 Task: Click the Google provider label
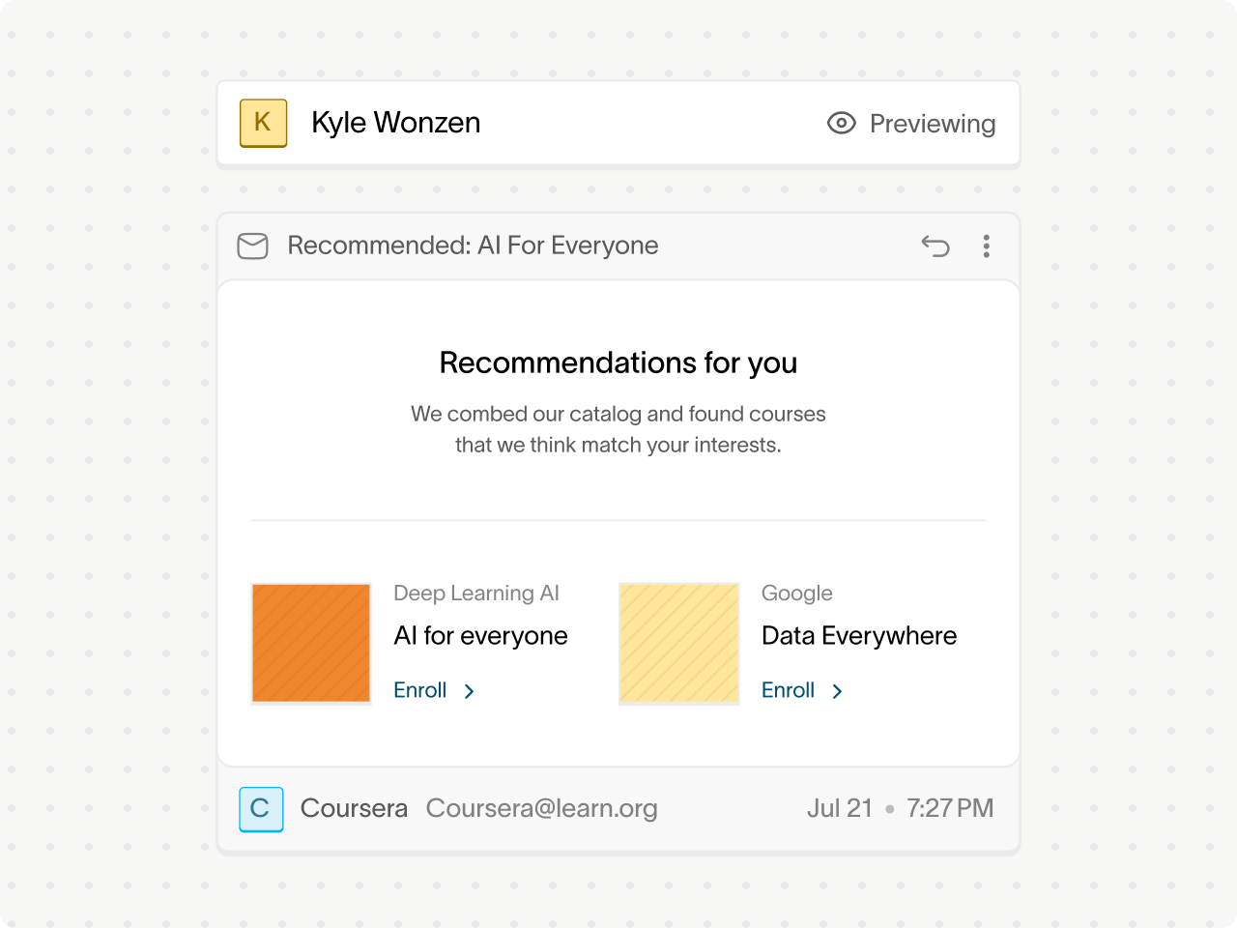(797, 594)
